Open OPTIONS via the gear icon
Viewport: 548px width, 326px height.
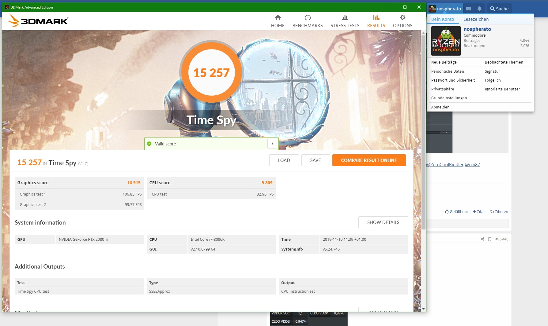click(402, 17)
